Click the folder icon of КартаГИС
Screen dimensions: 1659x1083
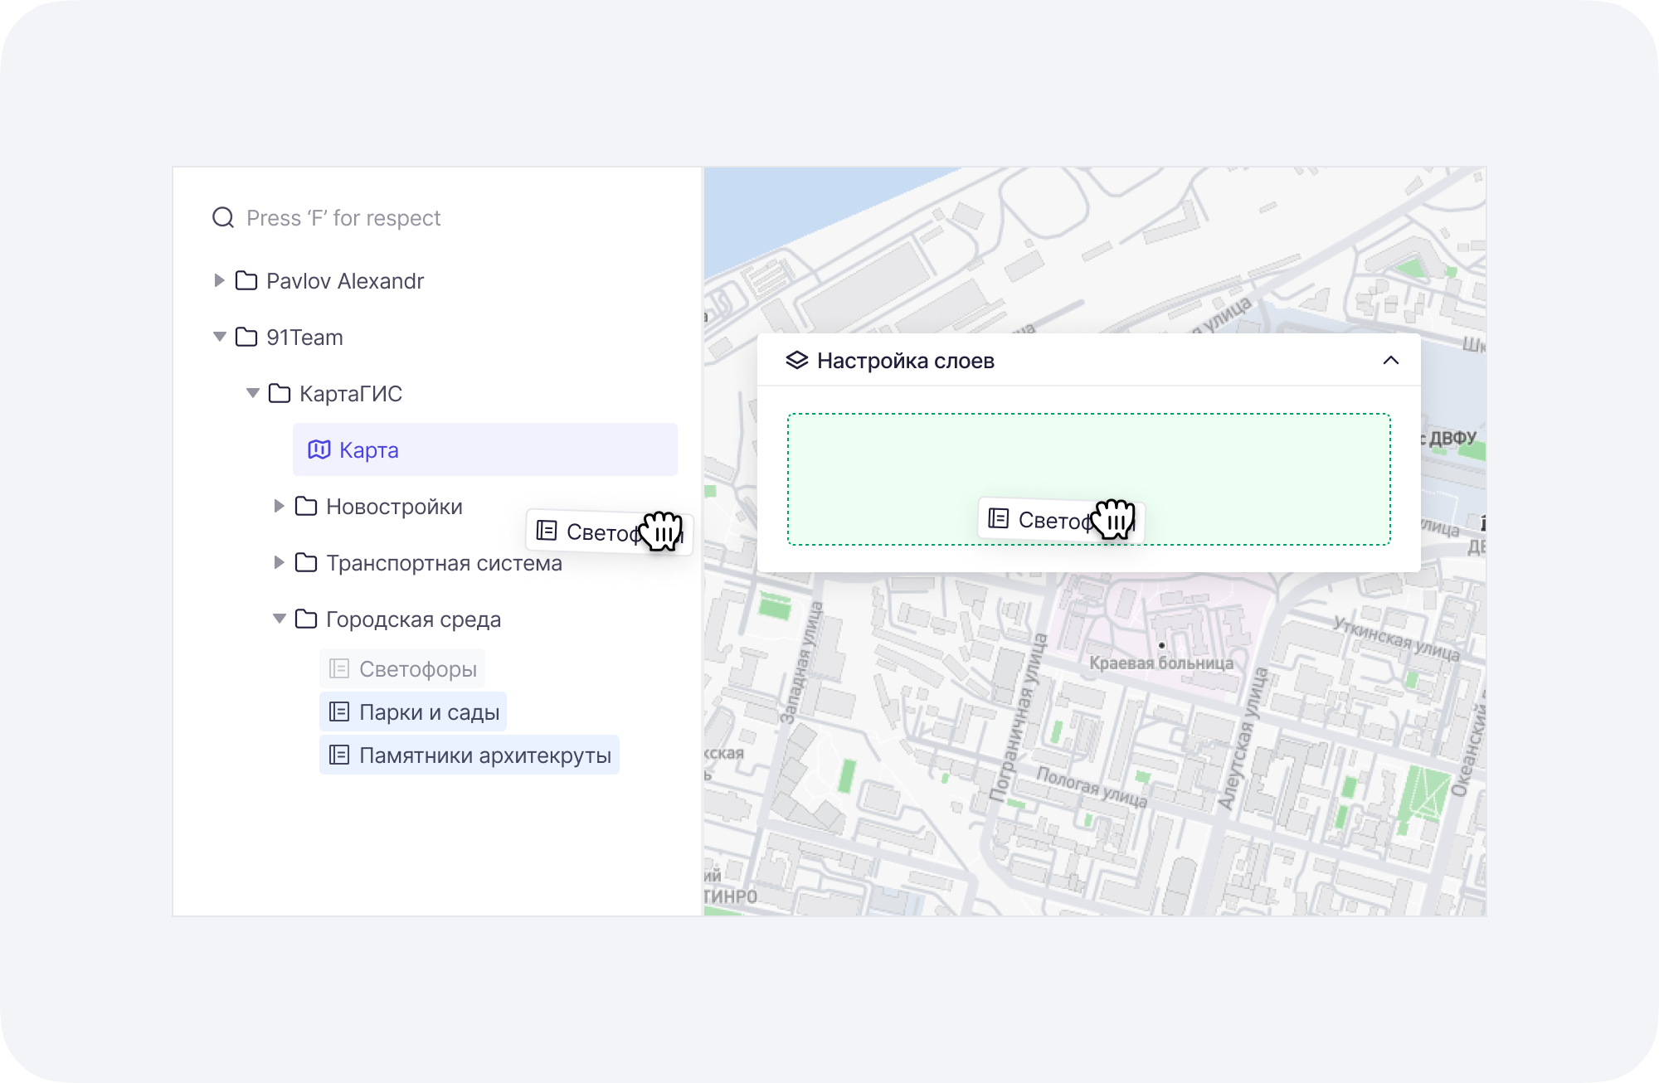pos(281,393)
